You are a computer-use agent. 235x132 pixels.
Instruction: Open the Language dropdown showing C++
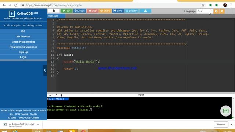tap(205, 11)
